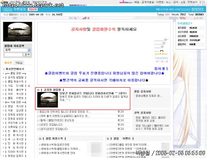This screenshot has width=207, height=158.
Task: Click the 즐겨찾기추가 button in blue header
Action: (x=197, y=10)
